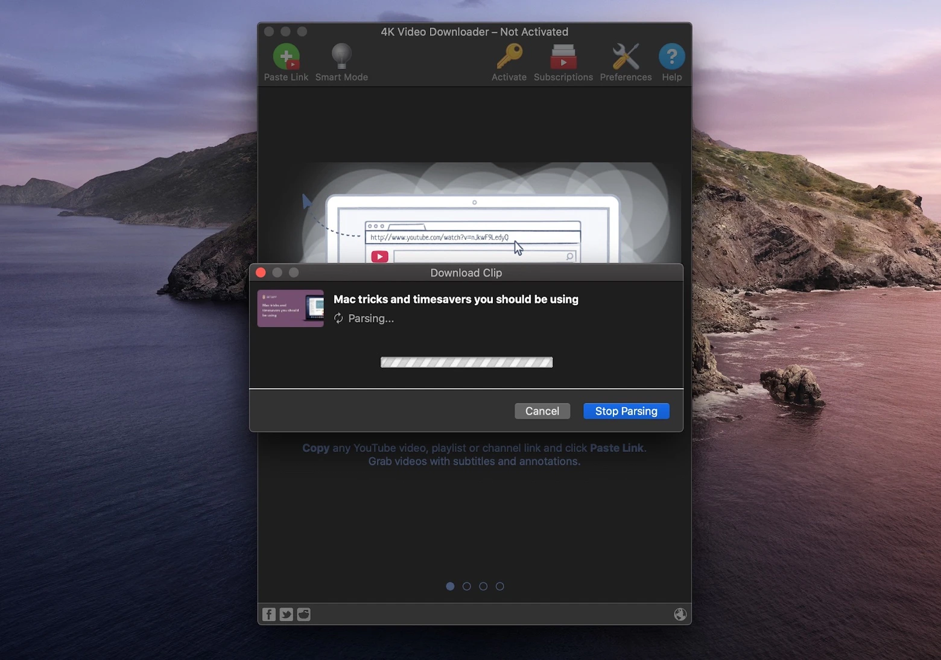
Task: Open Subscriptions toolbar icon
Action: click(563, 56)
